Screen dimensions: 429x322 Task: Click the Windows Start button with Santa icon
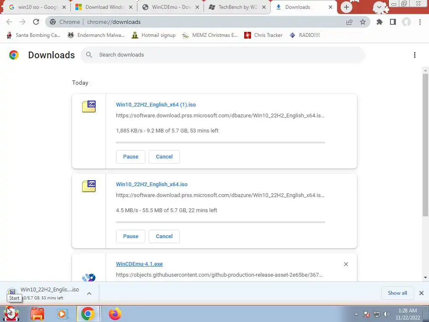[11, 314]
